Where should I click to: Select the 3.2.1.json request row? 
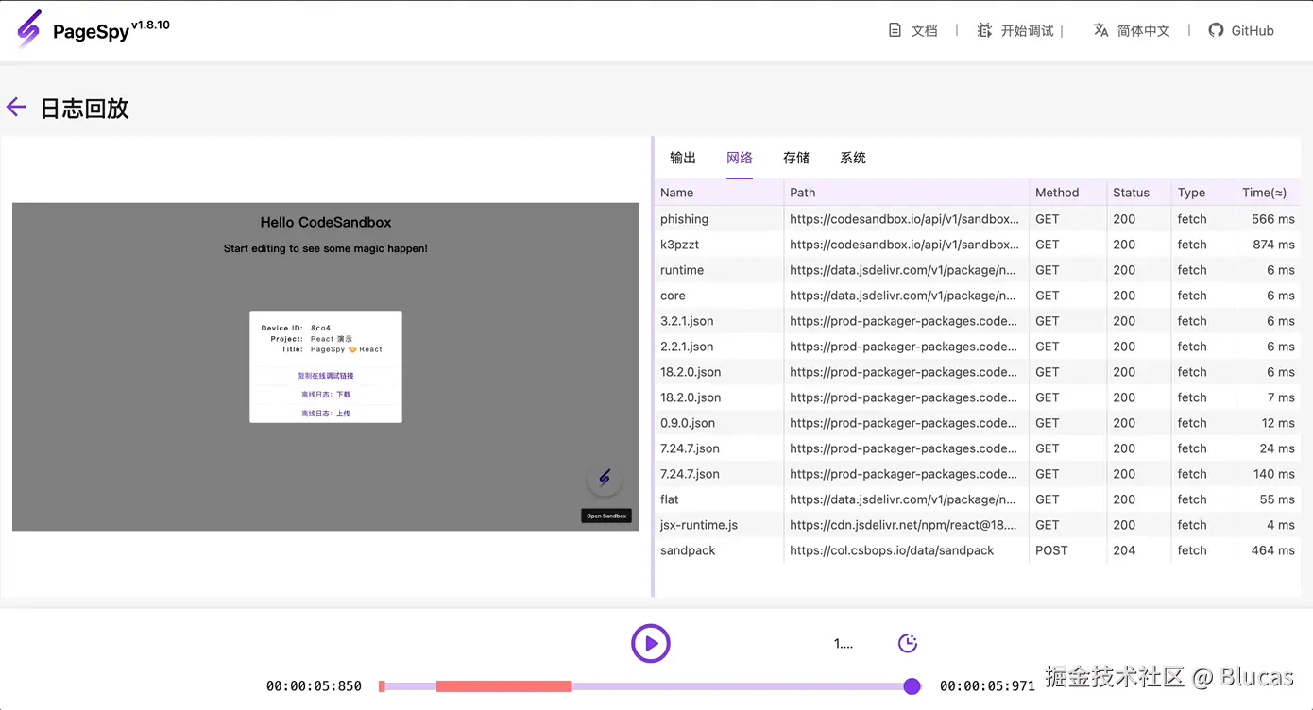[977, 321]
